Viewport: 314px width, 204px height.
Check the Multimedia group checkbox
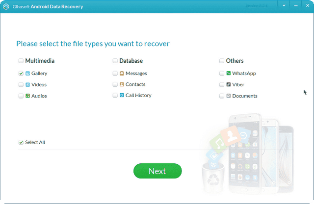tap(21, 61)
